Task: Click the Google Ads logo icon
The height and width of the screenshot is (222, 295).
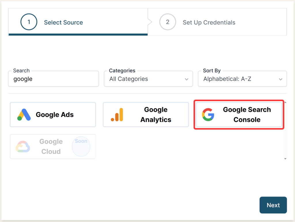Action: pos(24,115)
